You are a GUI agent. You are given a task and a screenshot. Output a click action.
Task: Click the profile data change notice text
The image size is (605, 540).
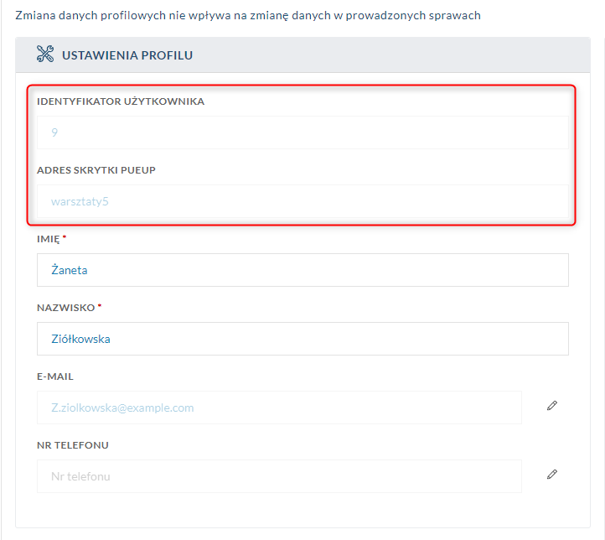coord(248,16)
